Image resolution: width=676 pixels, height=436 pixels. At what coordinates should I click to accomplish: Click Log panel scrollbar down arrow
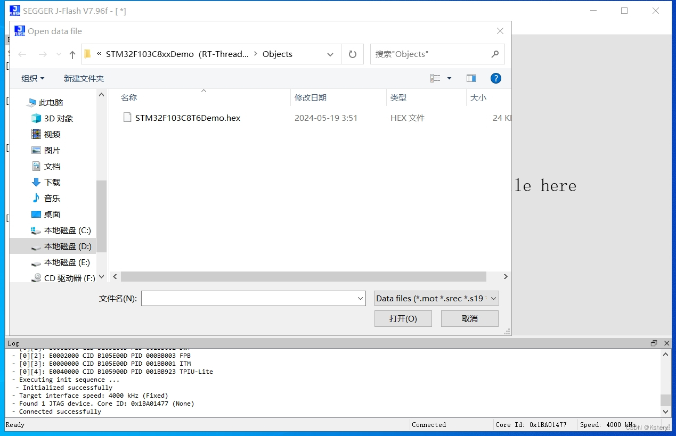[x=666, y=412]
